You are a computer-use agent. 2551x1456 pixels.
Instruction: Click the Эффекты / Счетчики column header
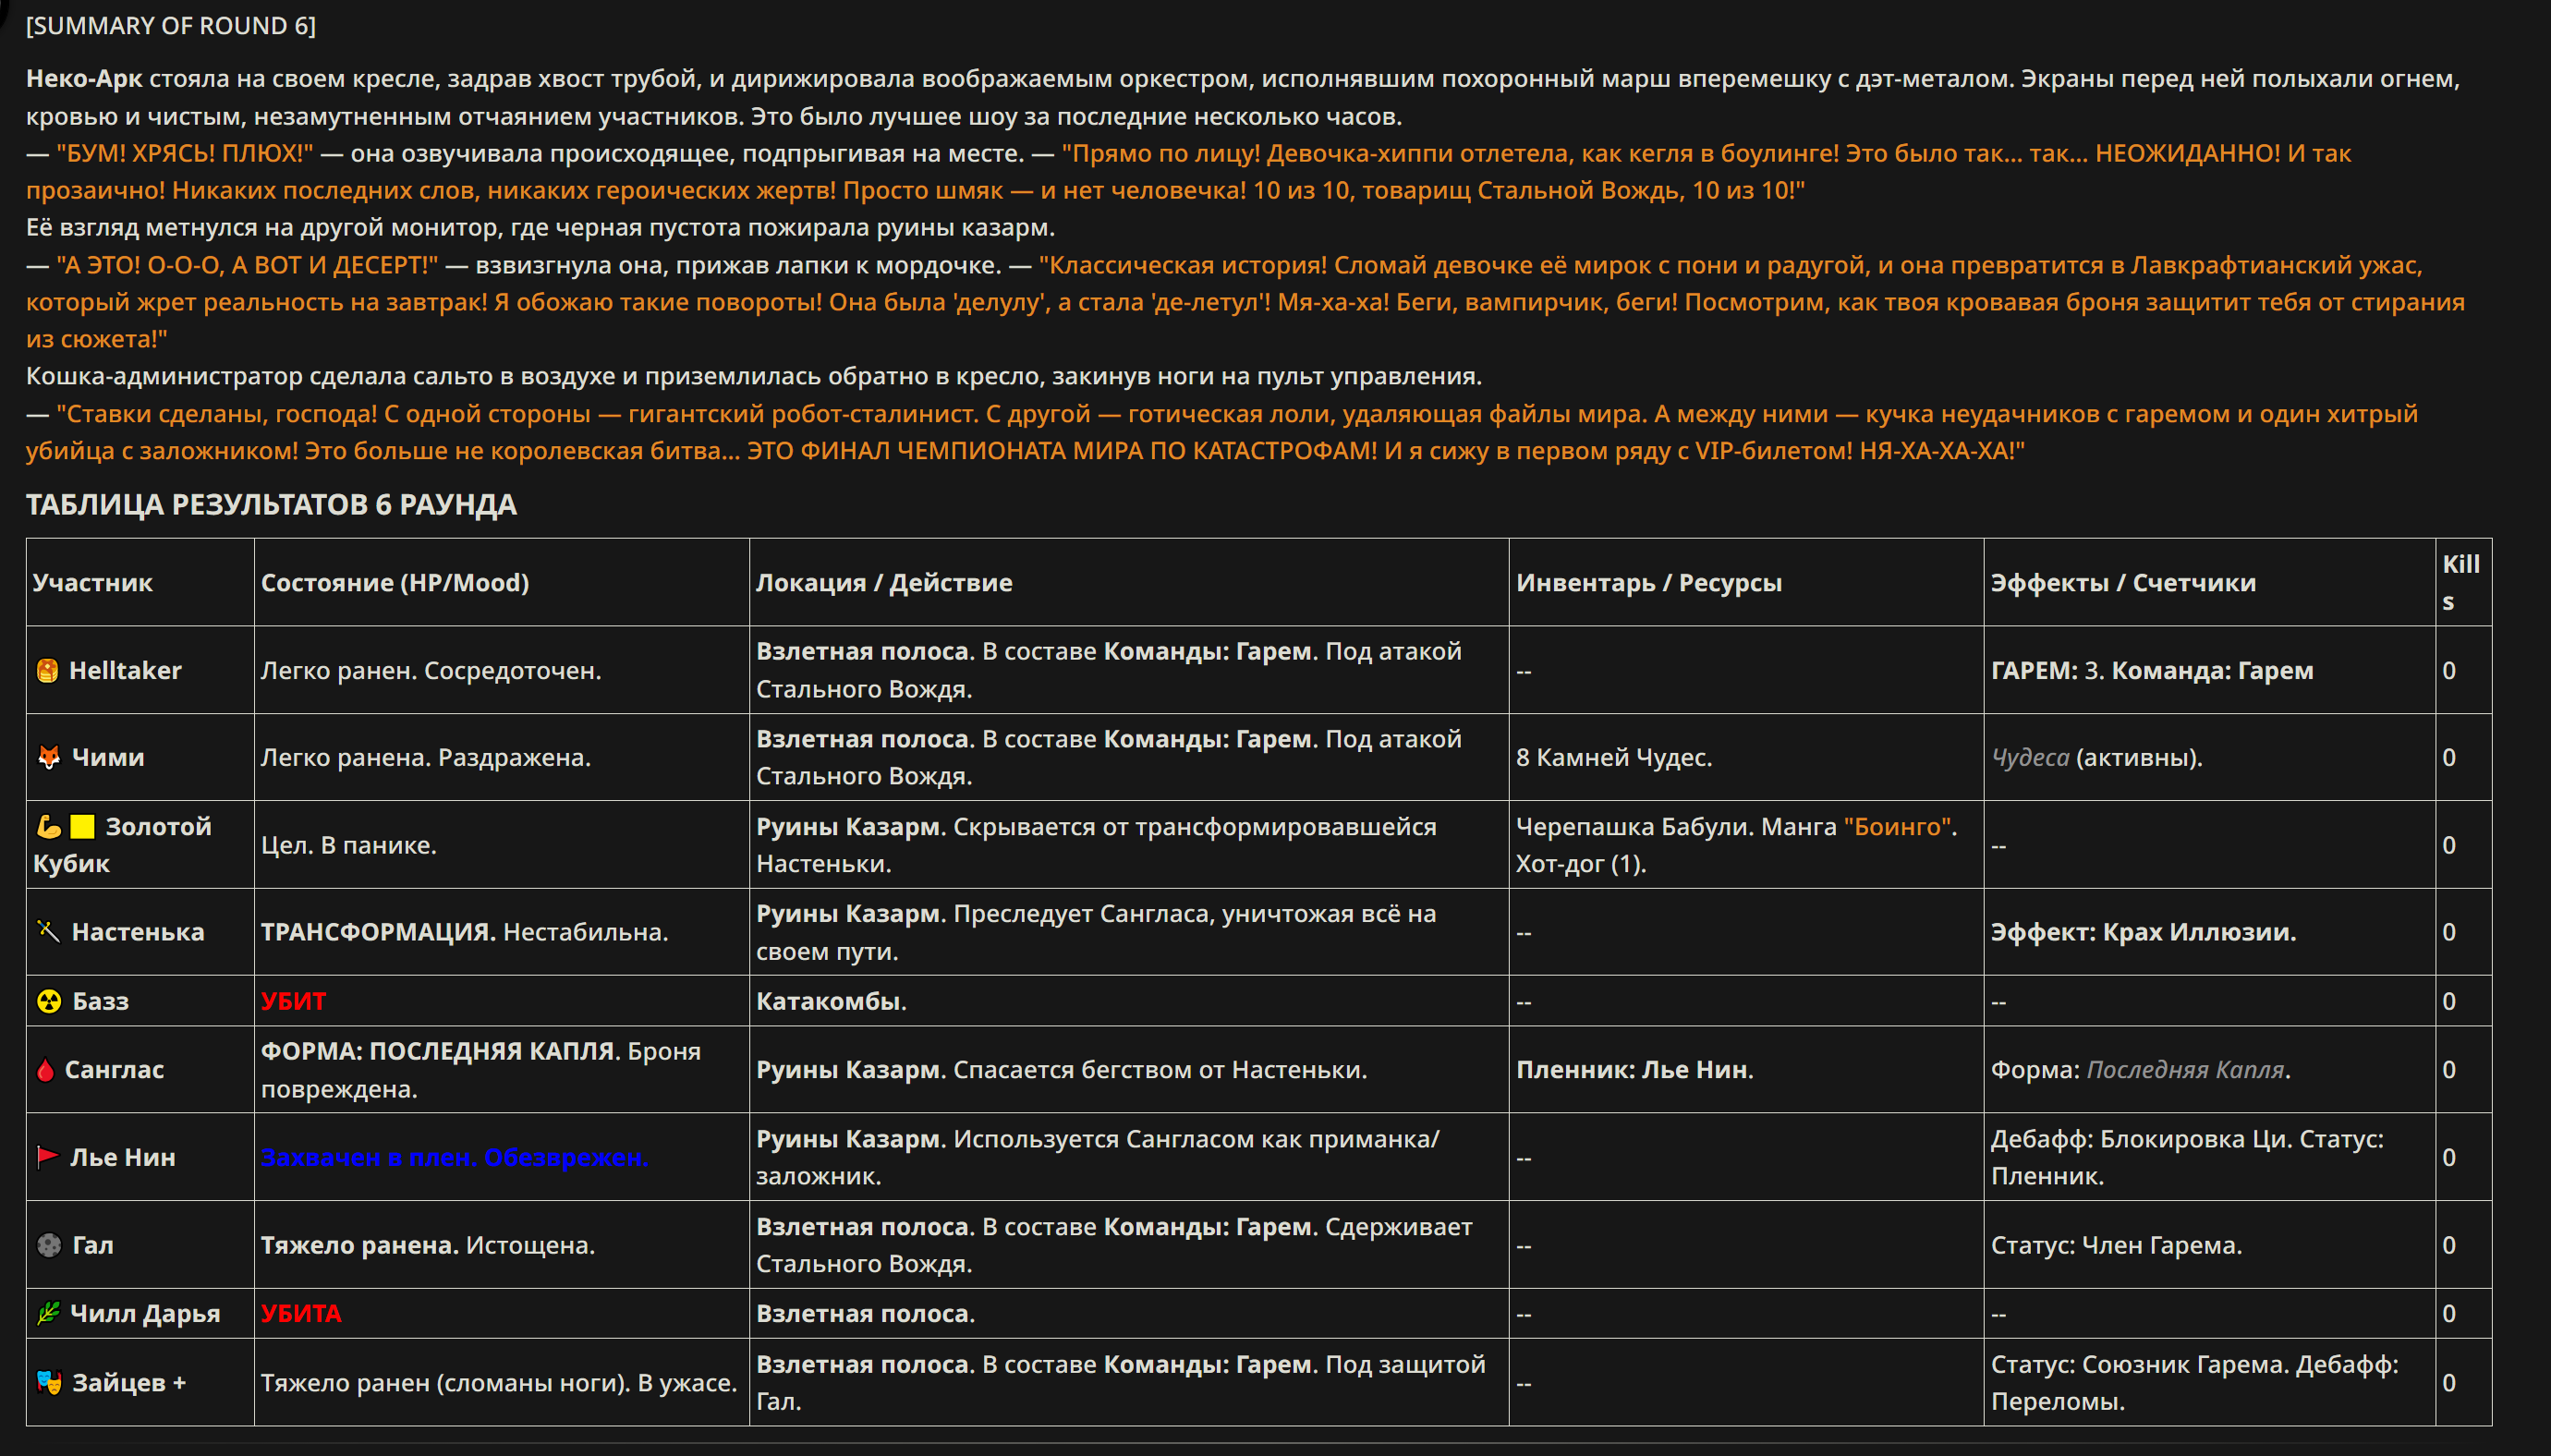(2122, 582)
